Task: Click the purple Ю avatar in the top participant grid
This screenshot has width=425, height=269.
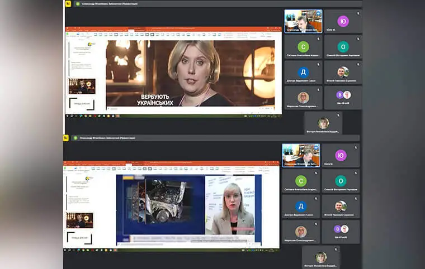Action: coord(343,21)
